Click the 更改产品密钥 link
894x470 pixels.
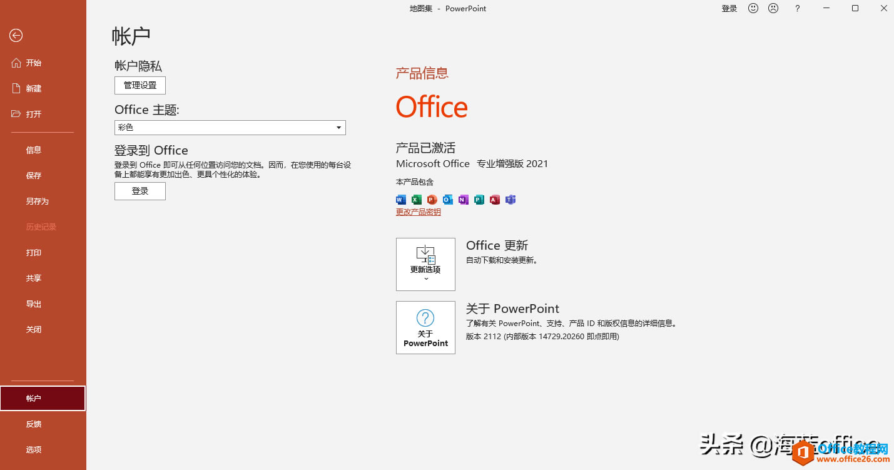coord(419,212)
